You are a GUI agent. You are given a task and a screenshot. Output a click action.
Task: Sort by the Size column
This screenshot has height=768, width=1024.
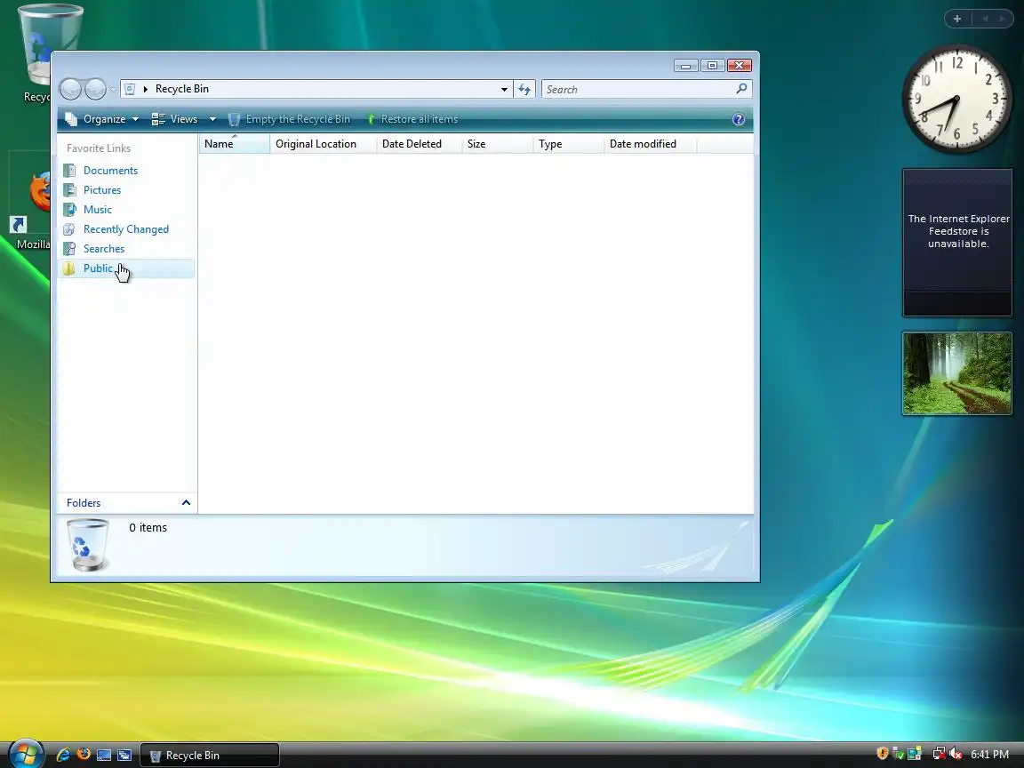coord(497,144)
